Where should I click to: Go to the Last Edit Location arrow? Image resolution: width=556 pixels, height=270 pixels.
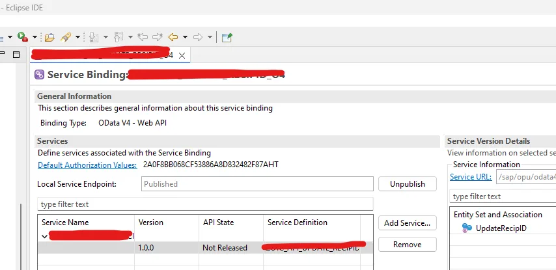point(143,37)
